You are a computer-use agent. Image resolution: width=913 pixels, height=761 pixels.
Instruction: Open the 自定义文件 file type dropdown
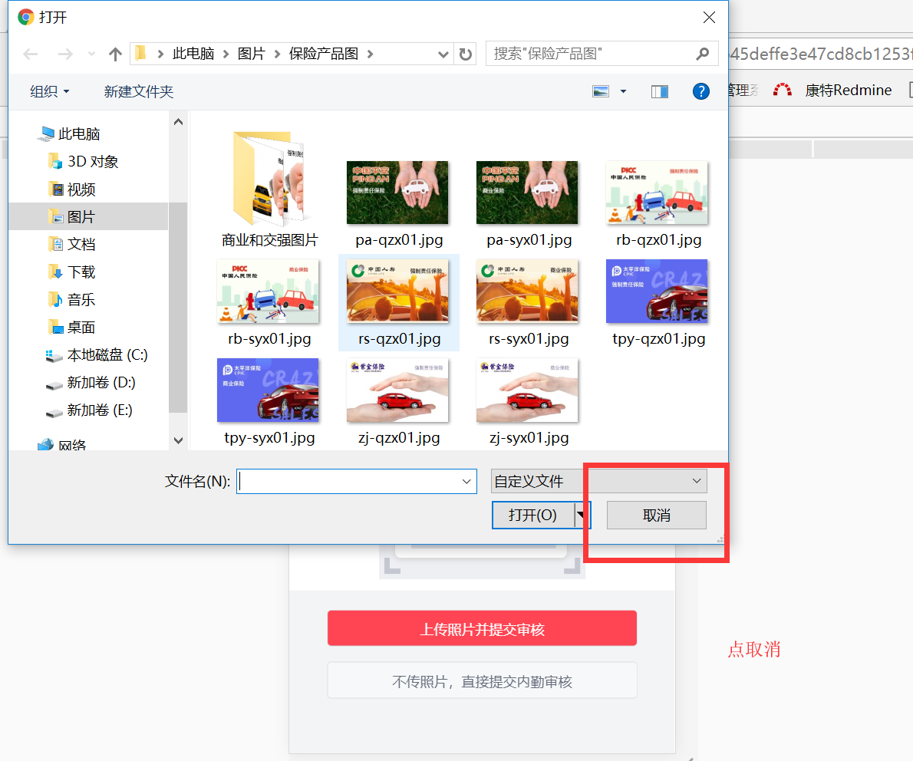(x=598, y=482)
